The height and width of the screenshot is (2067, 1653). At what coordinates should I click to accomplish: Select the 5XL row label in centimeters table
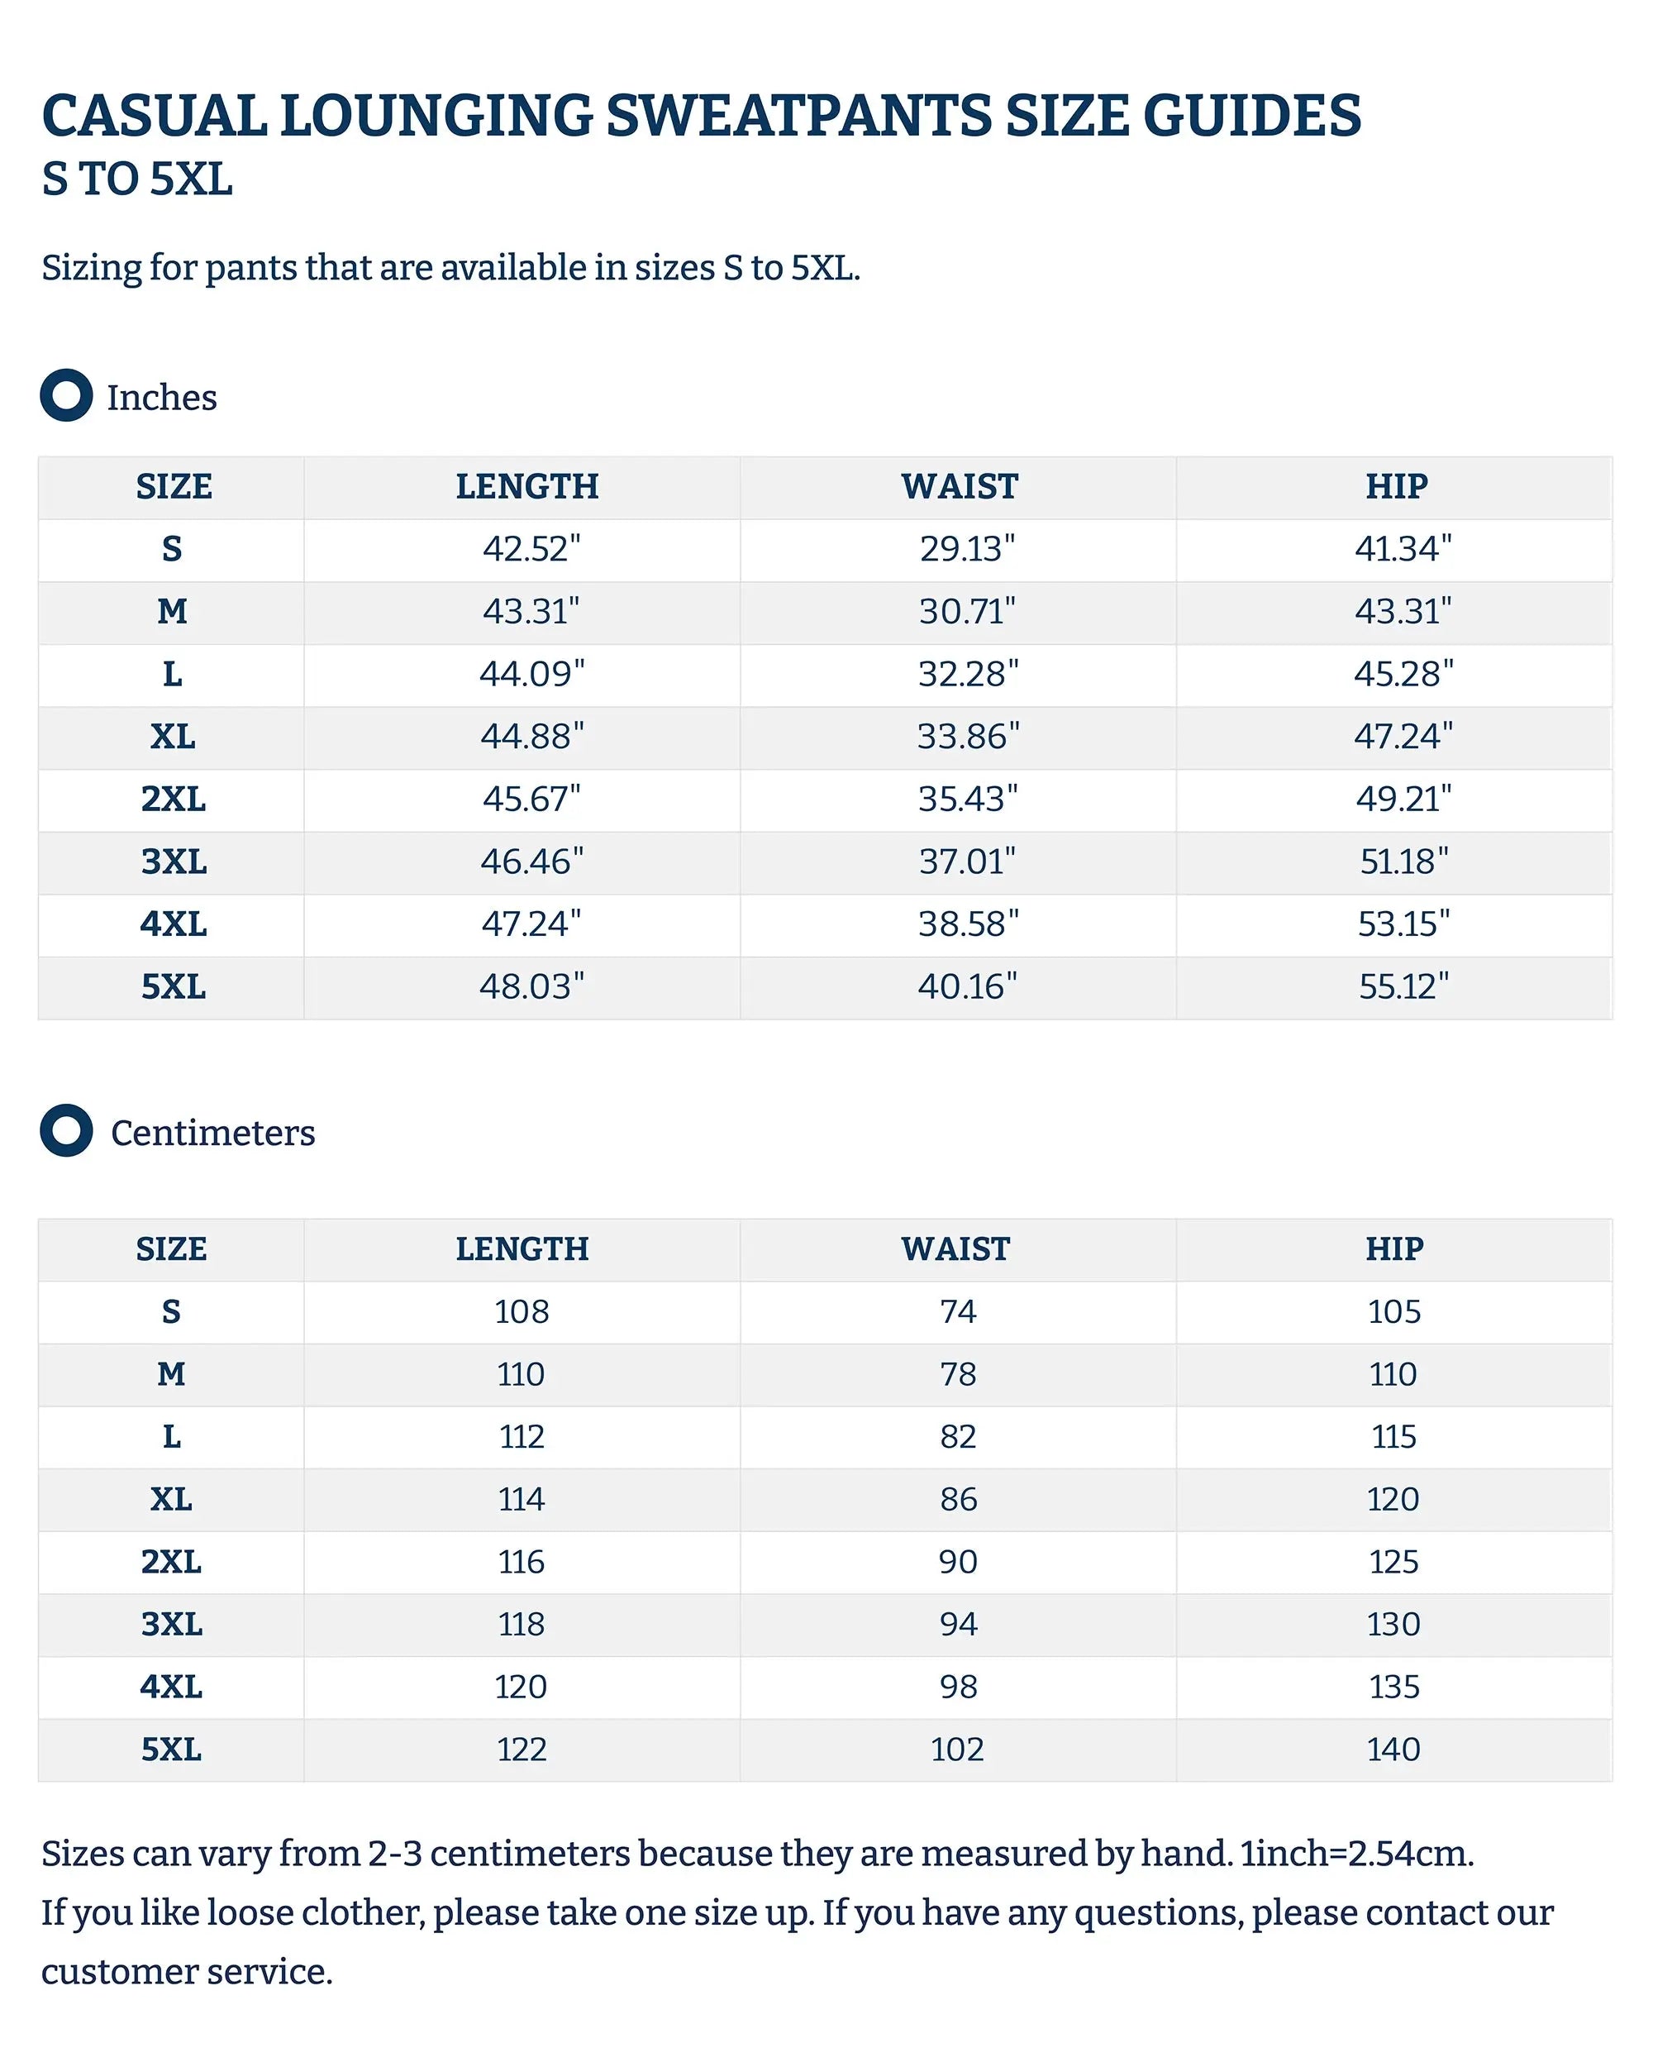[x=172, y=1749]
